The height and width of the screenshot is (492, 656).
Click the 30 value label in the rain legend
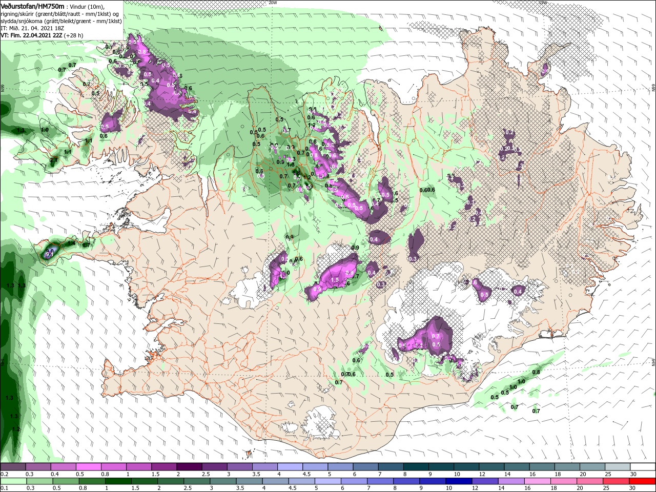pos(633,488)
